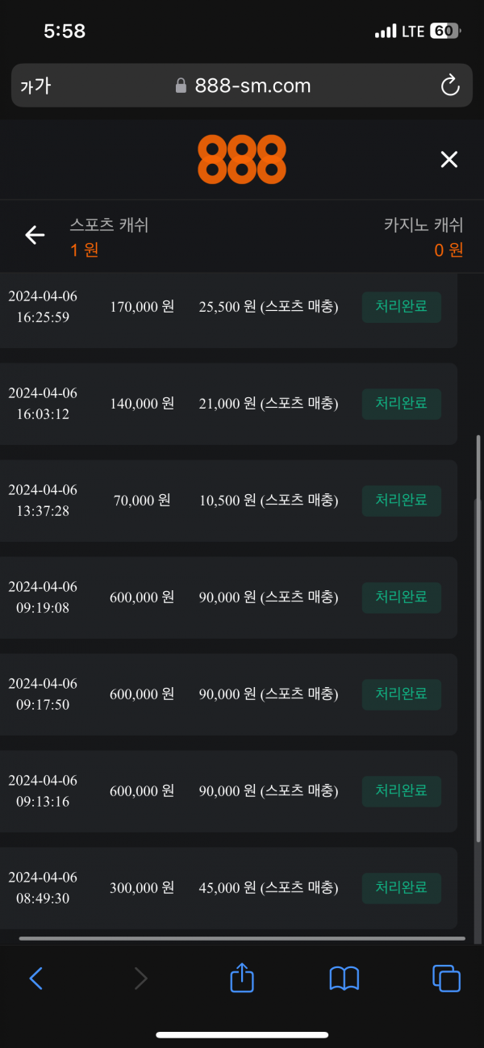Tap the Safari reload page icon
The width and height of the screenshot is (484, 1048).
tap(449, 86)
